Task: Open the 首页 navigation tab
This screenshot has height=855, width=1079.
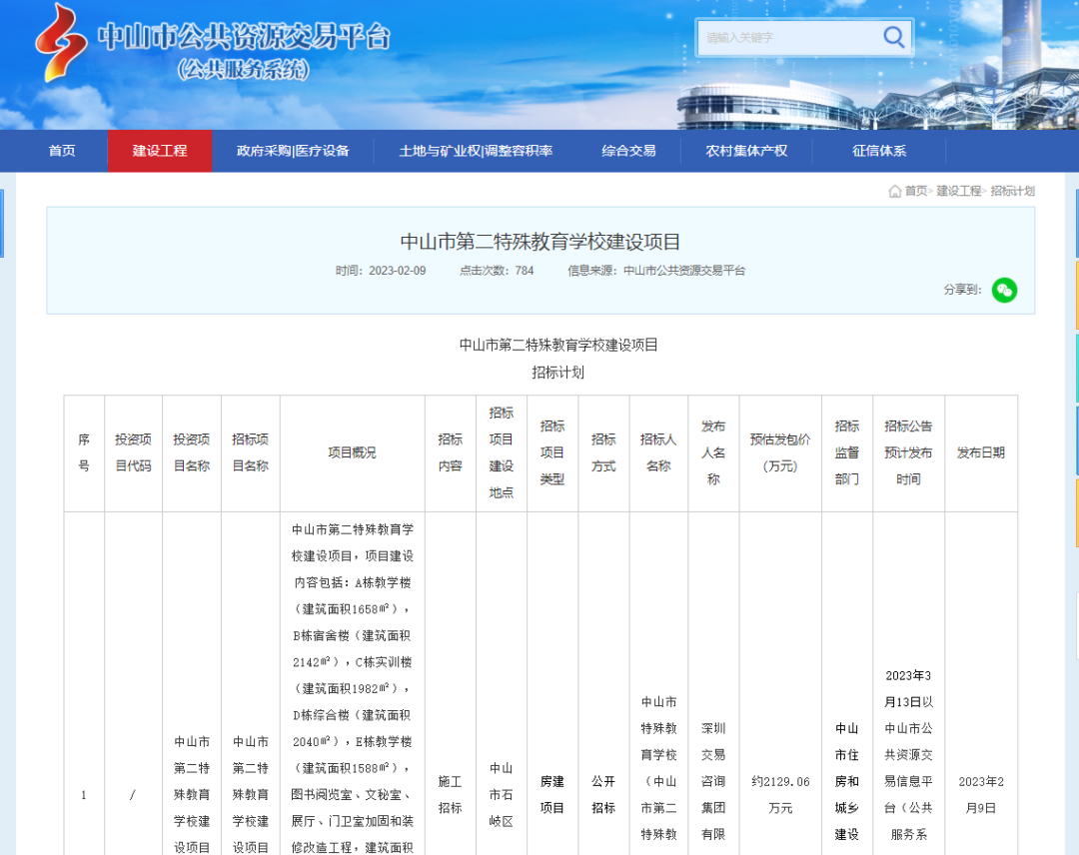Action: [x=62, y=151]
